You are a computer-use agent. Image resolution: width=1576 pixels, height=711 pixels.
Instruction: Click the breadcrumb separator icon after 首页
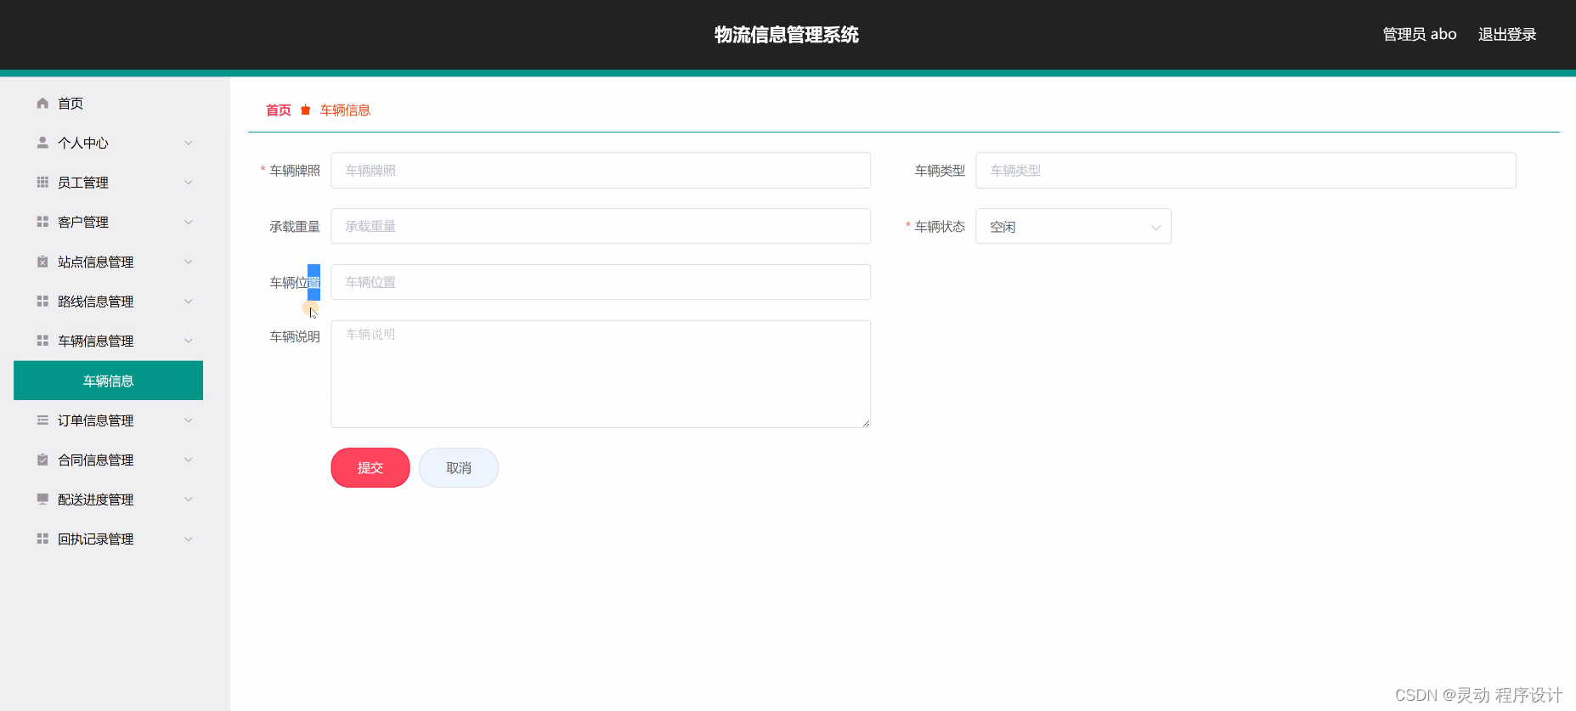pos(306,110)
